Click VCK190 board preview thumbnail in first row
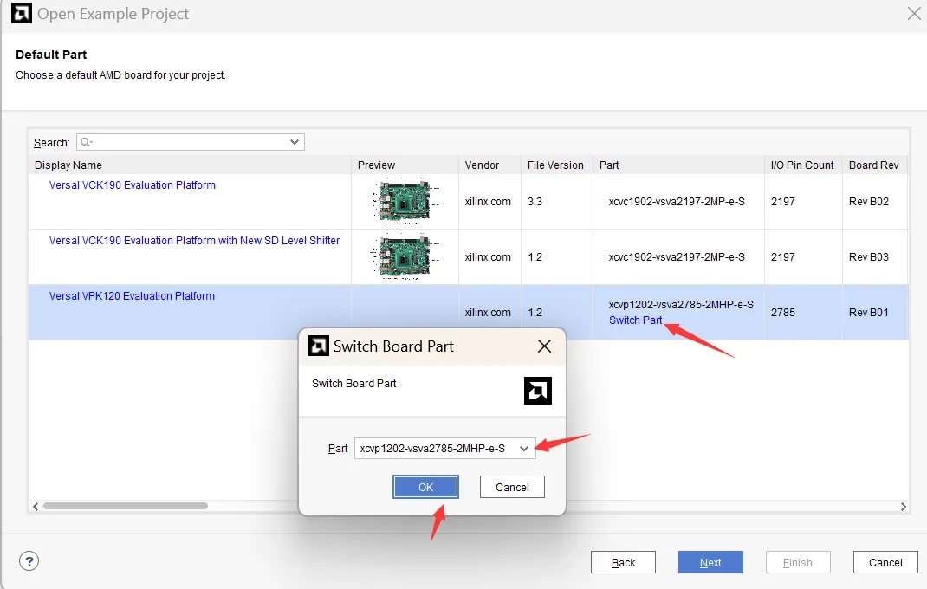 coord(404,202)
